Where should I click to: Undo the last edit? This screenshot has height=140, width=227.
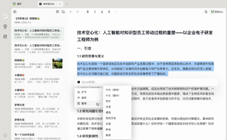(70, 12)
